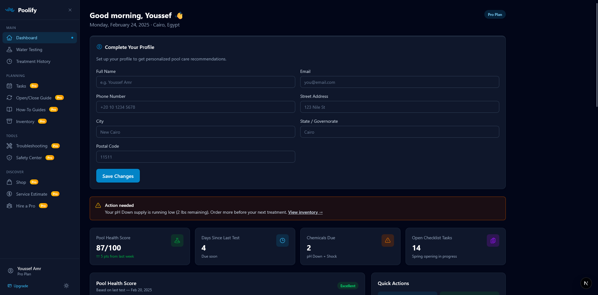Click the Open Checklist Tasks clipboard icon

coord(492,240)
